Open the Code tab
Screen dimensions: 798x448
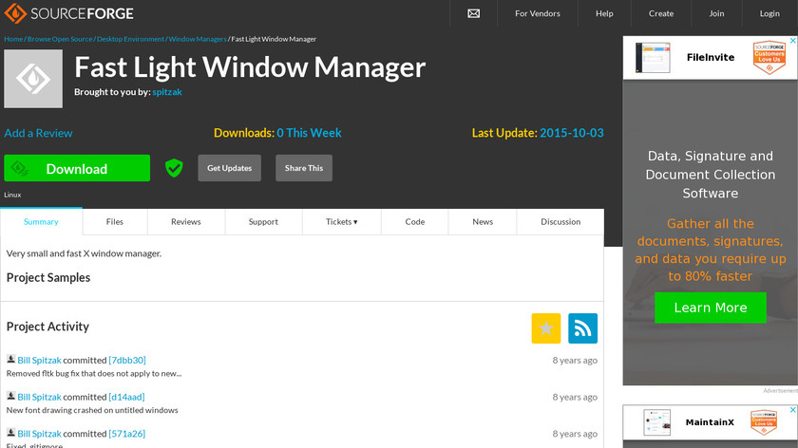415,222
